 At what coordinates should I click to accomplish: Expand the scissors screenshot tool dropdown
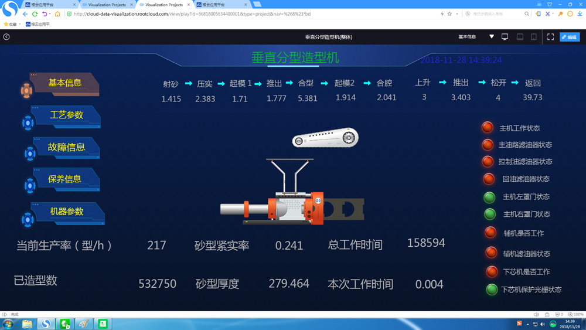(x=554, y=14)
